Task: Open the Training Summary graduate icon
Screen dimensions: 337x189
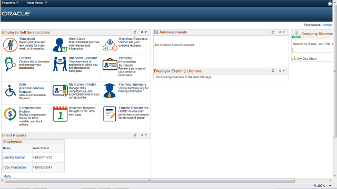Action: [110, 90]
